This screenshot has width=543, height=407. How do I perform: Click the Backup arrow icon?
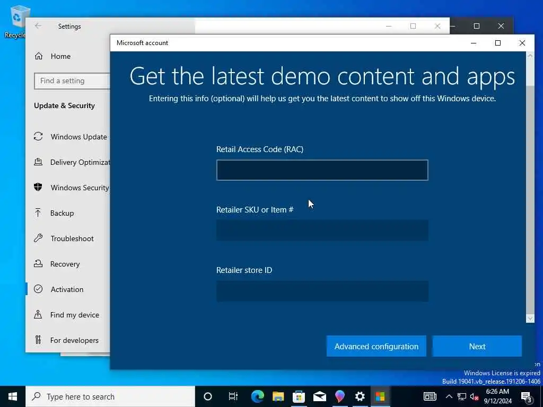38,213
